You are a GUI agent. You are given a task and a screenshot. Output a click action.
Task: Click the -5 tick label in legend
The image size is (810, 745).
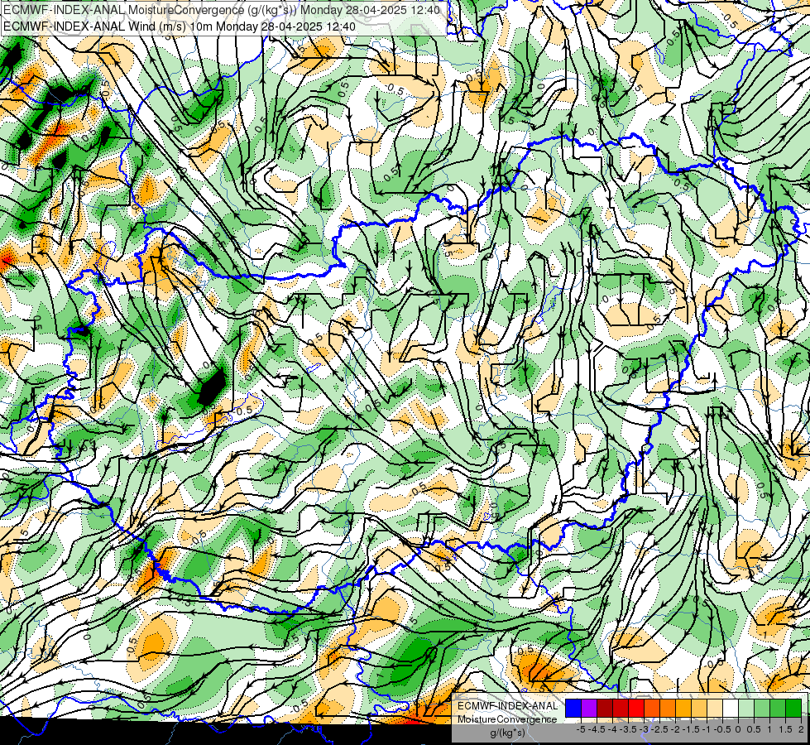click(581, 729)
